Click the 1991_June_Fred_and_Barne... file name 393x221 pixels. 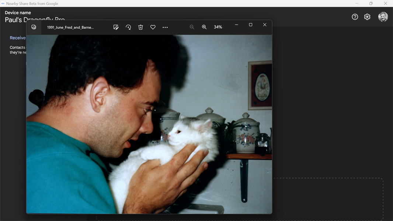point(70,27)
